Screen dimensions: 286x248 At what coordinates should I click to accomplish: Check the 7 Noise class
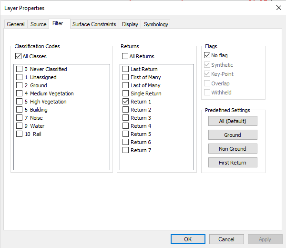click(x=20, y=118)
